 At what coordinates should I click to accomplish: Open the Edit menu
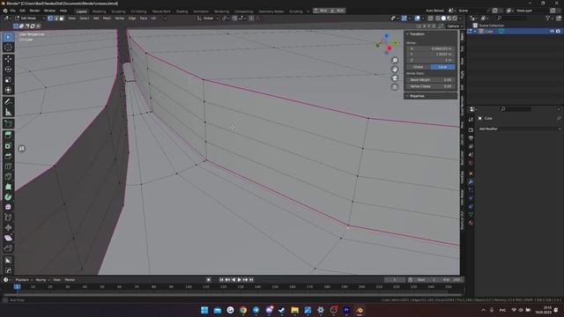point(22,11)
